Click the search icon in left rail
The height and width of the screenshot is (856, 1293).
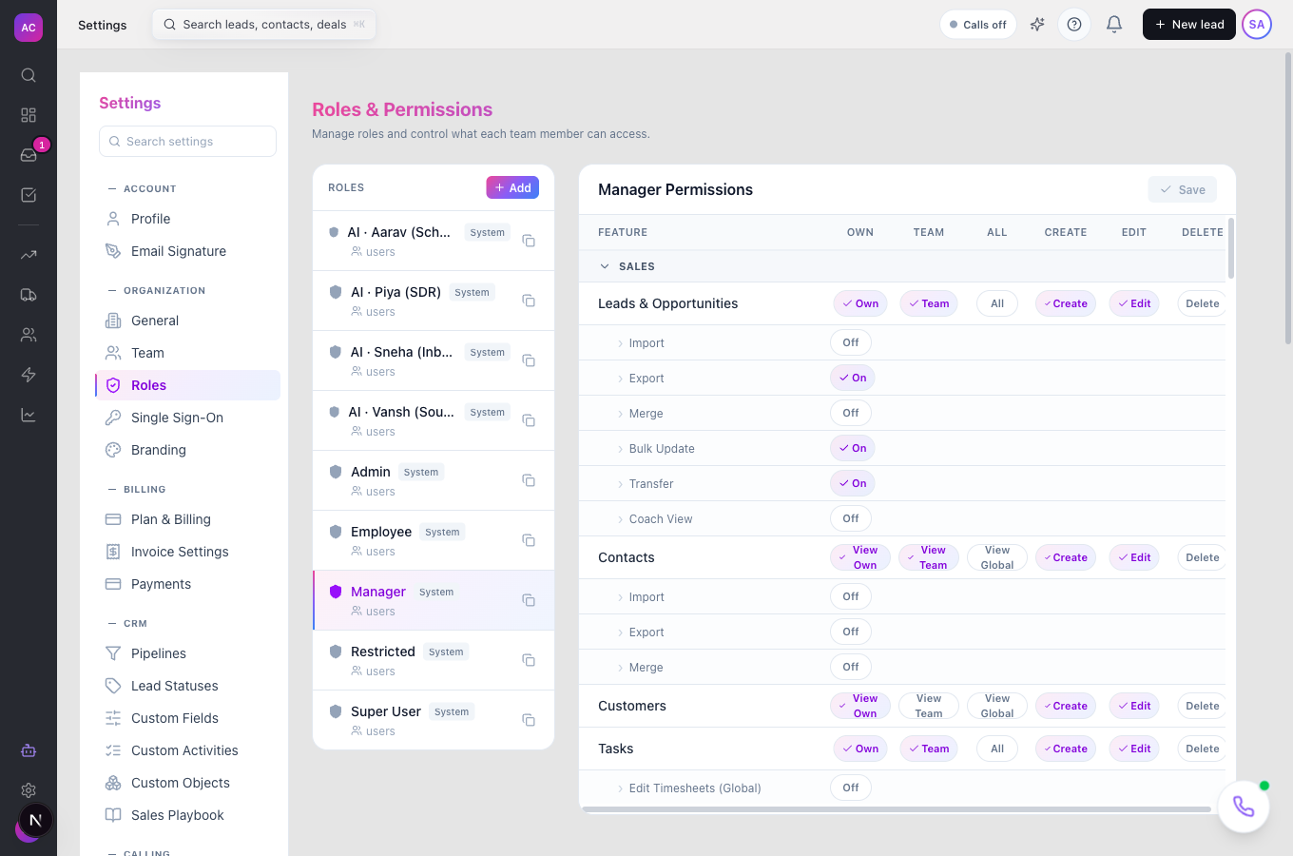point(29,75)
